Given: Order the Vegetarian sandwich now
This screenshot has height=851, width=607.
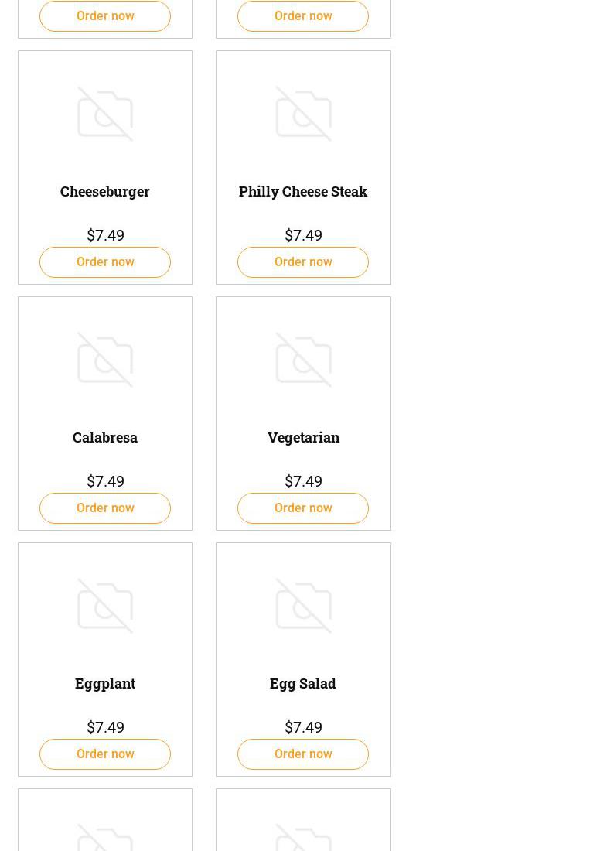Looking at the screenshot, I should pyautogui.click(x=303, y=508).
